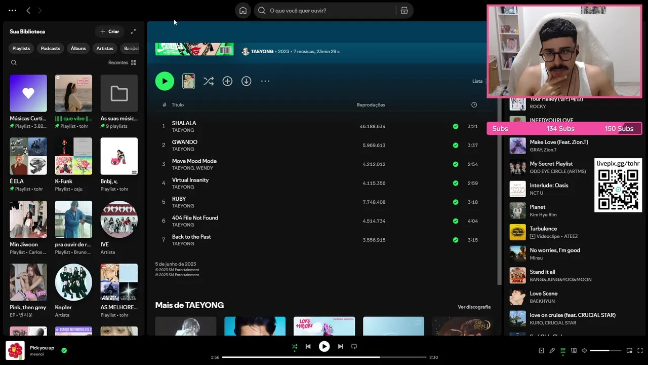Show more filter chips with the chevron arrow

pos(134,48)
